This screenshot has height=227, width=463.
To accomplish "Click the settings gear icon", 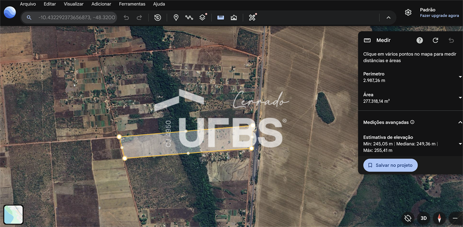I will tap(408, 12).
